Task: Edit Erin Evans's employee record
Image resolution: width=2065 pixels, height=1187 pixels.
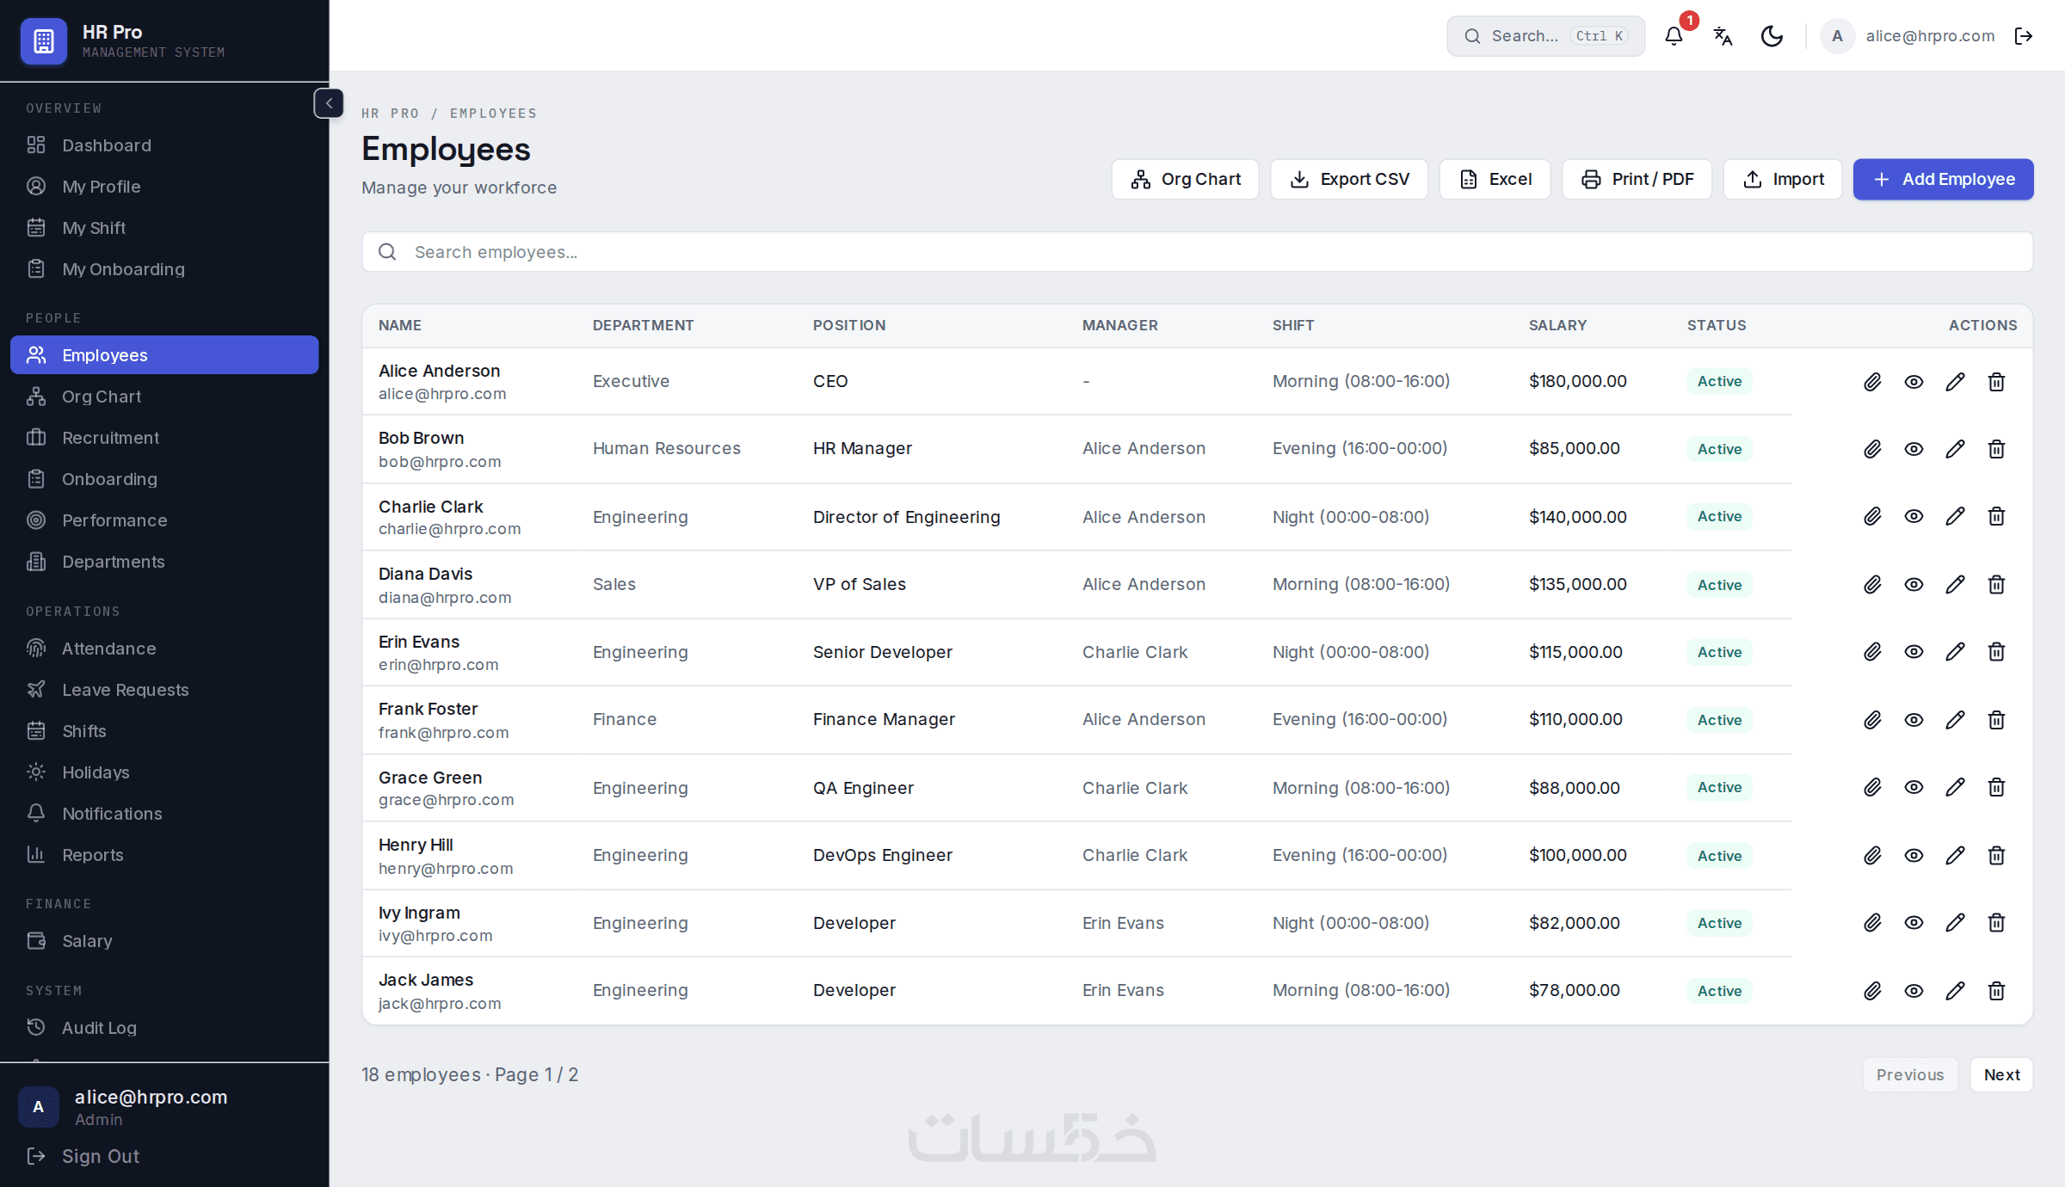Action: [1955, 652]
